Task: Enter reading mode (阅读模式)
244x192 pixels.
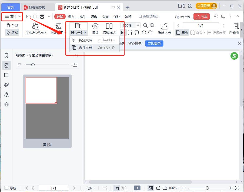Action: (x=109, y=26)
